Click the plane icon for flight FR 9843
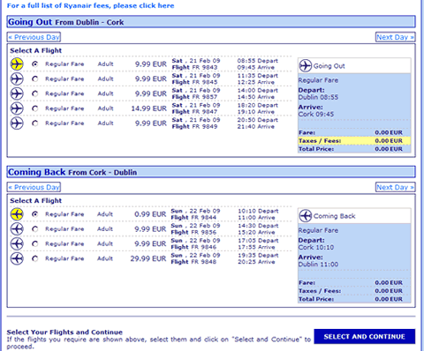This screenshot has width=424, height=351. 17,64
